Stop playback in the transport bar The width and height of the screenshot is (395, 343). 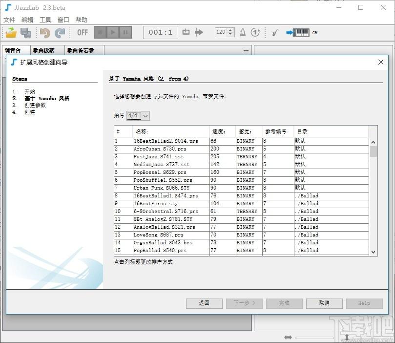tap(100, 32)
